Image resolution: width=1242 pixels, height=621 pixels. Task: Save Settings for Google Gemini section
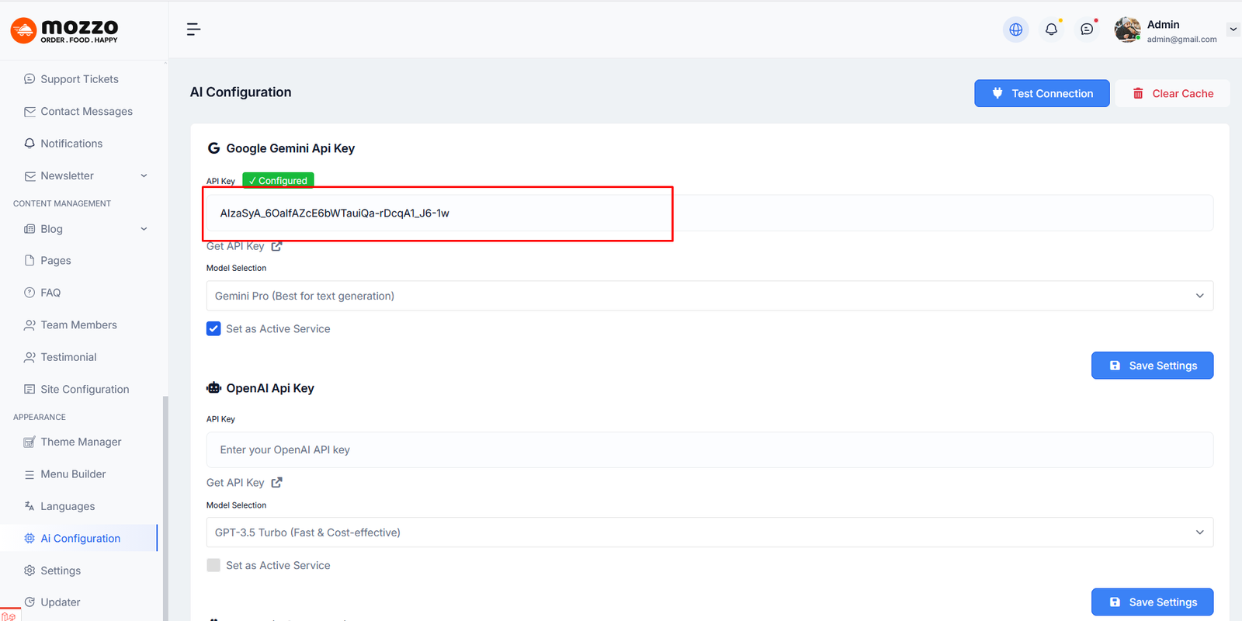tap(1152, 366)
